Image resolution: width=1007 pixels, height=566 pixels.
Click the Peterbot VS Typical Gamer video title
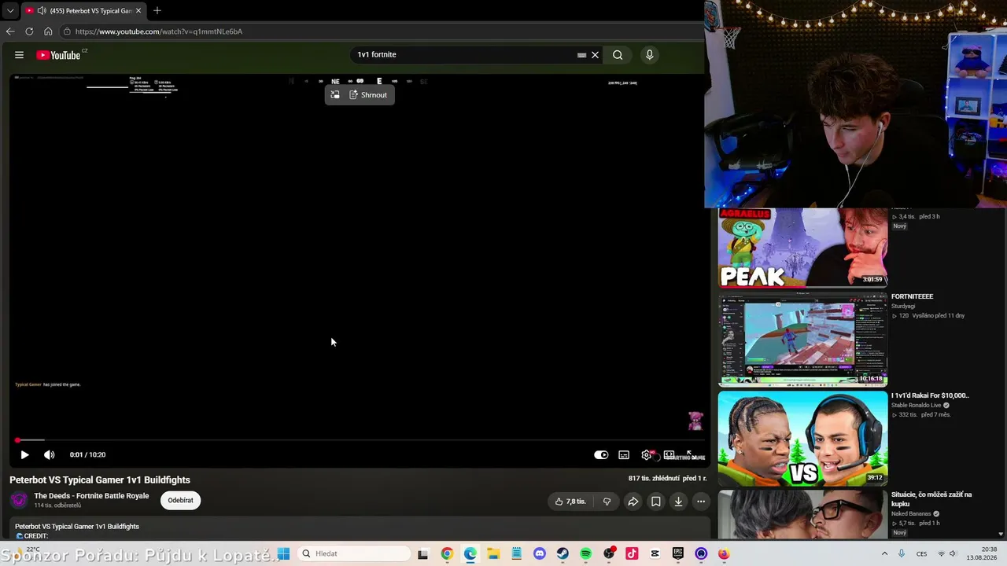tap(100, 480)
